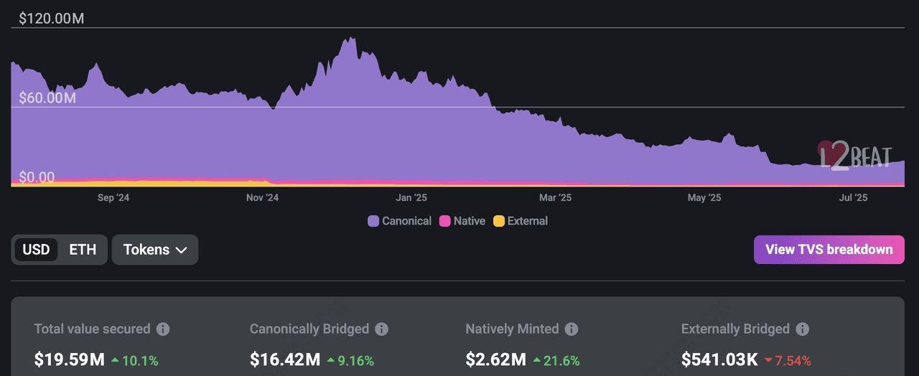Click info icon next to Canonically Bridged
This screenshot has height=376, width=919.
click(381, 329)
